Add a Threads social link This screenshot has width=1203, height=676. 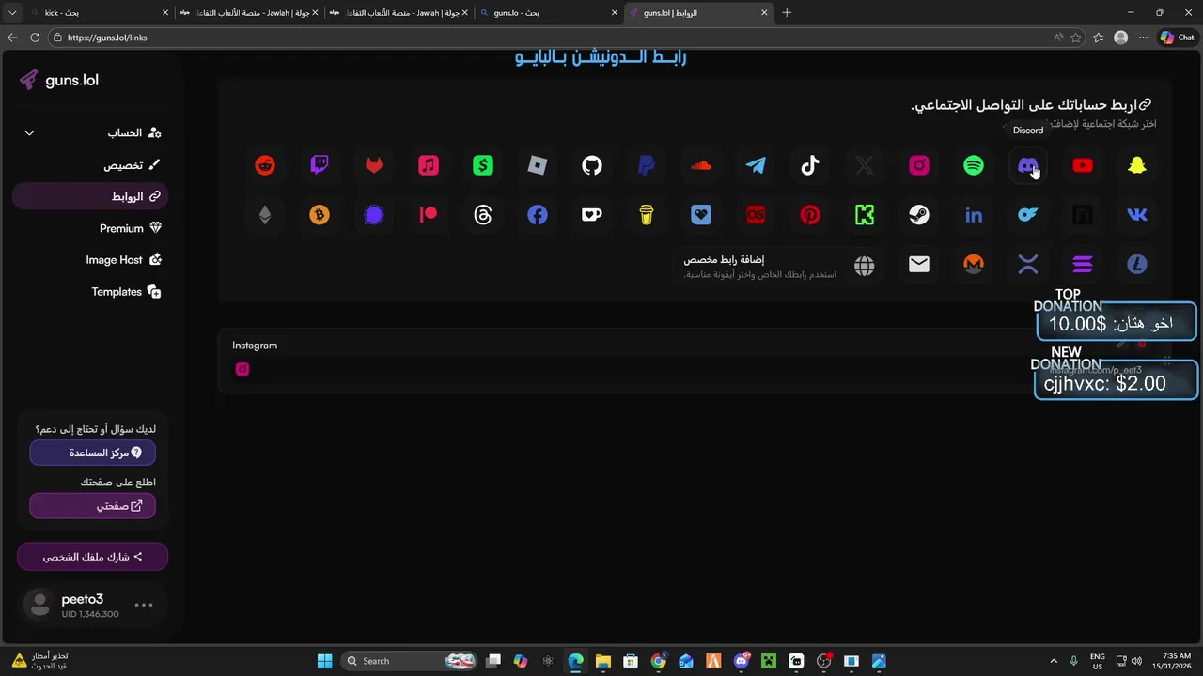[483, 216]
